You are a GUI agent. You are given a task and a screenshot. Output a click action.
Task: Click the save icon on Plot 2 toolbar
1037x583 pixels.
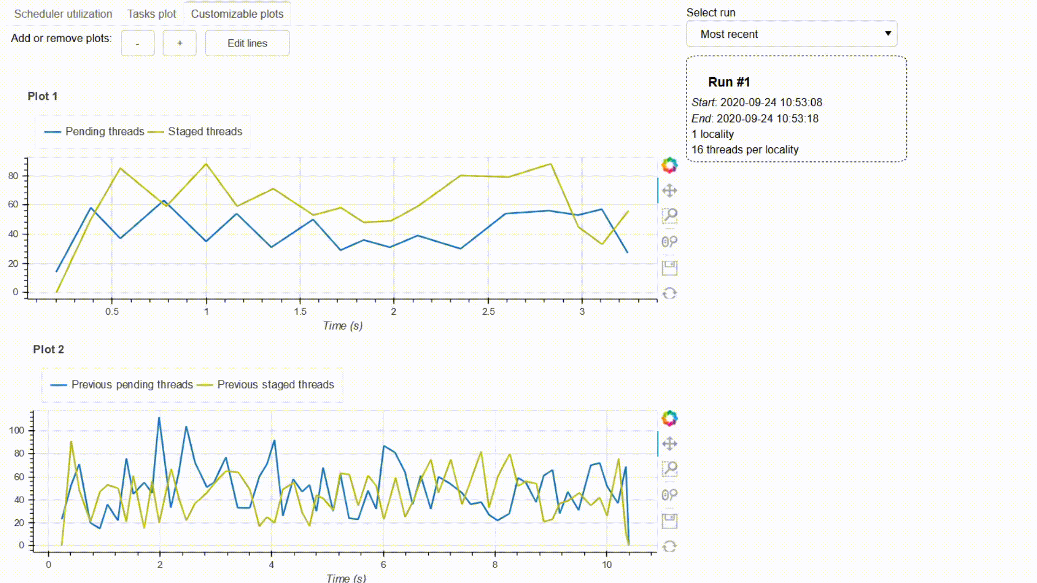(669, 520)
